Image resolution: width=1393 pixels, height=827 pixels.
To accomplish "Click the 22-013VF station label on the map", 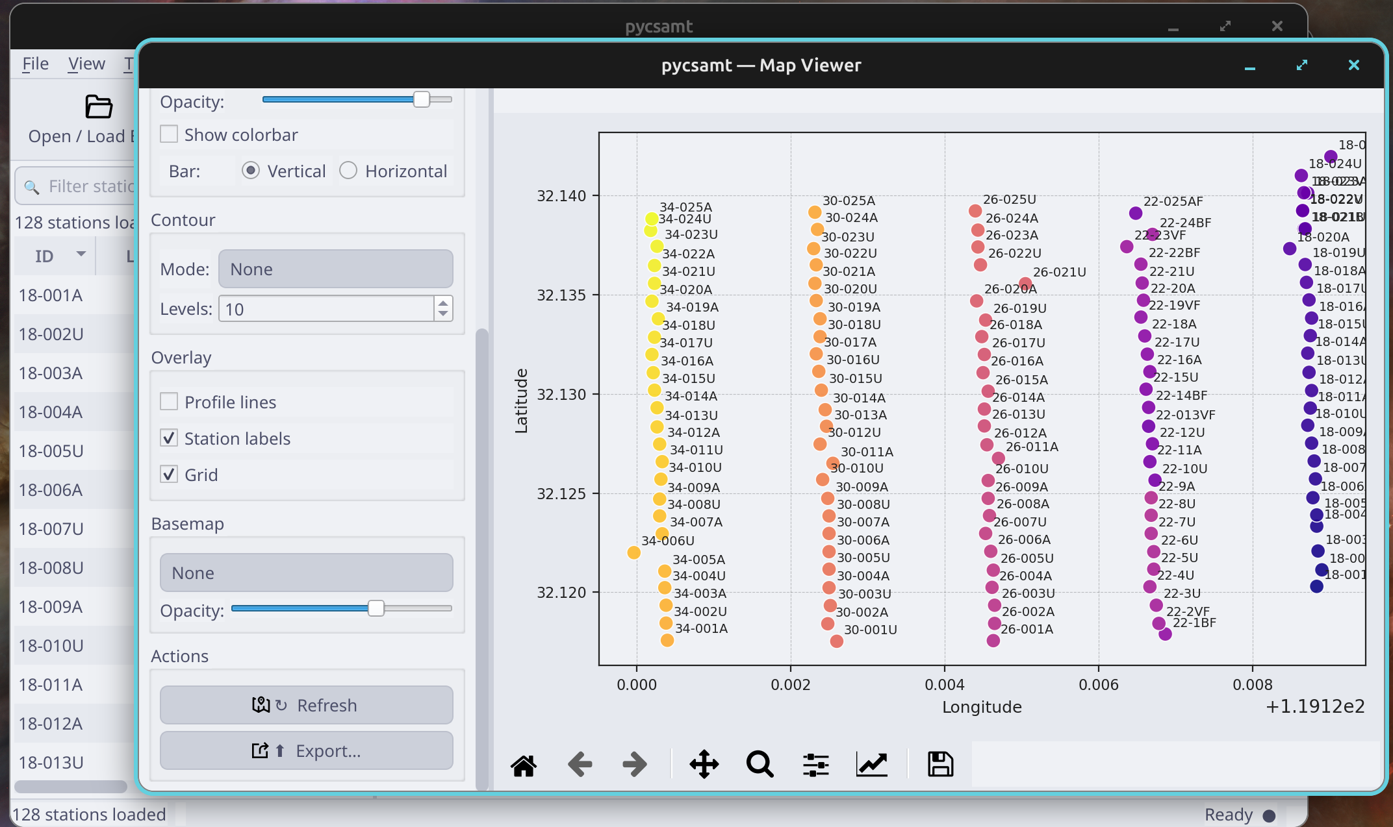I will coord(1186,415).
